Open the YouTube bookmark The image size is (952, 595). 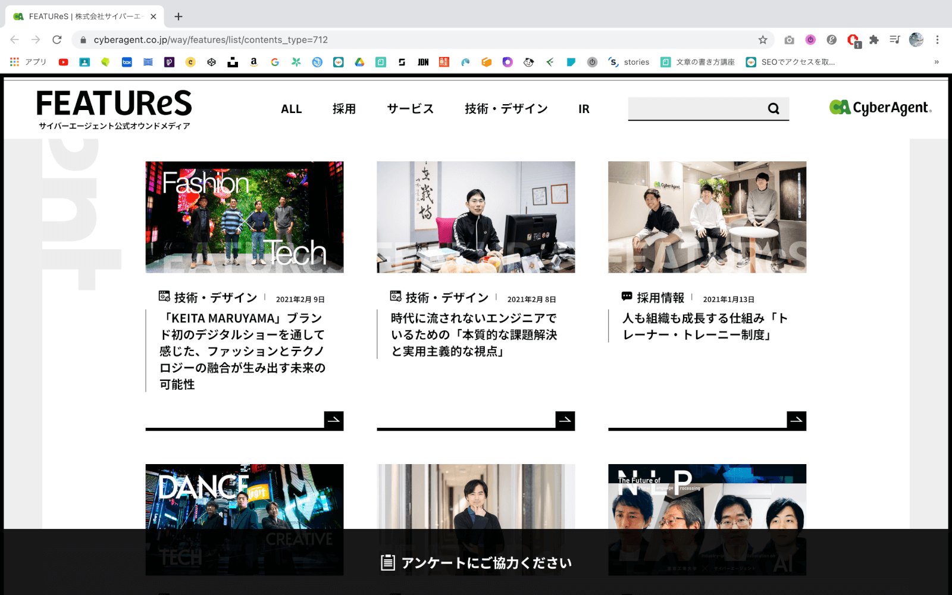pos(64,62)
